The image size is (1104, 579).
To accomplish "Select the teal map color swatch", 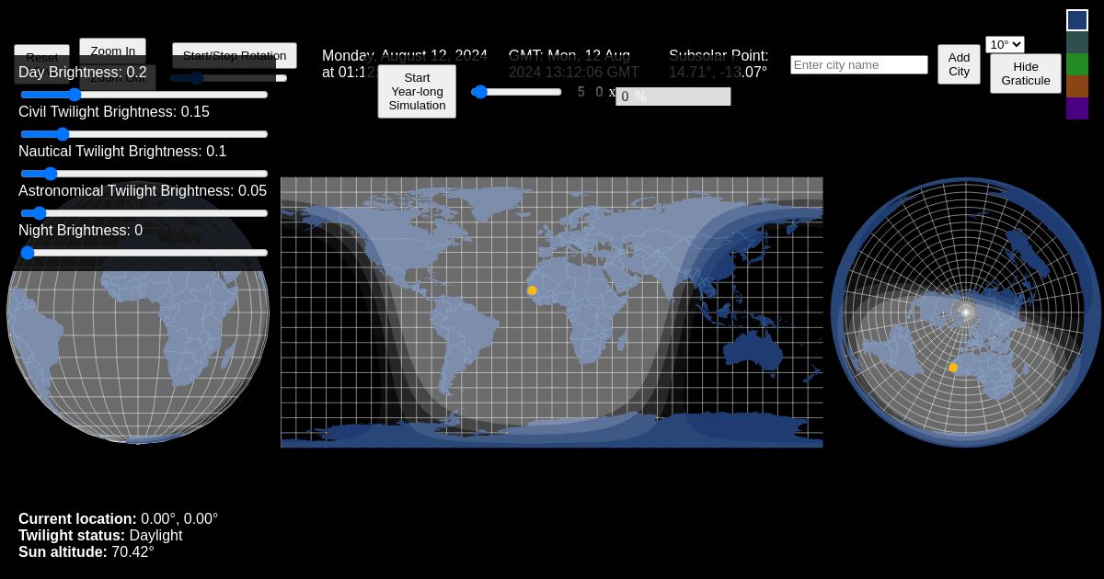I will [x=1077, y=42].
